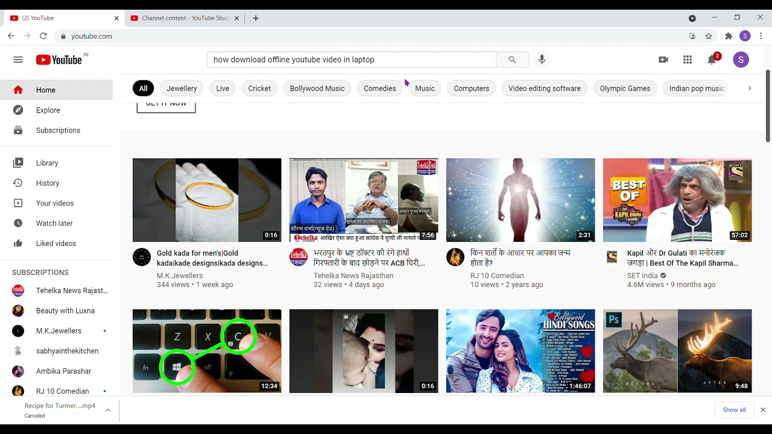Screen dimensions: 772x434
Task: Select the Comedies chip
Action: (x=380, y=89)
